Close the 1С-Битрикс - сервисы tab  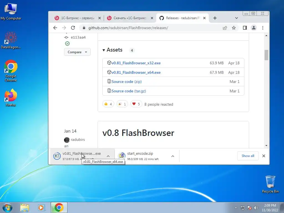(x=100, y=18)
